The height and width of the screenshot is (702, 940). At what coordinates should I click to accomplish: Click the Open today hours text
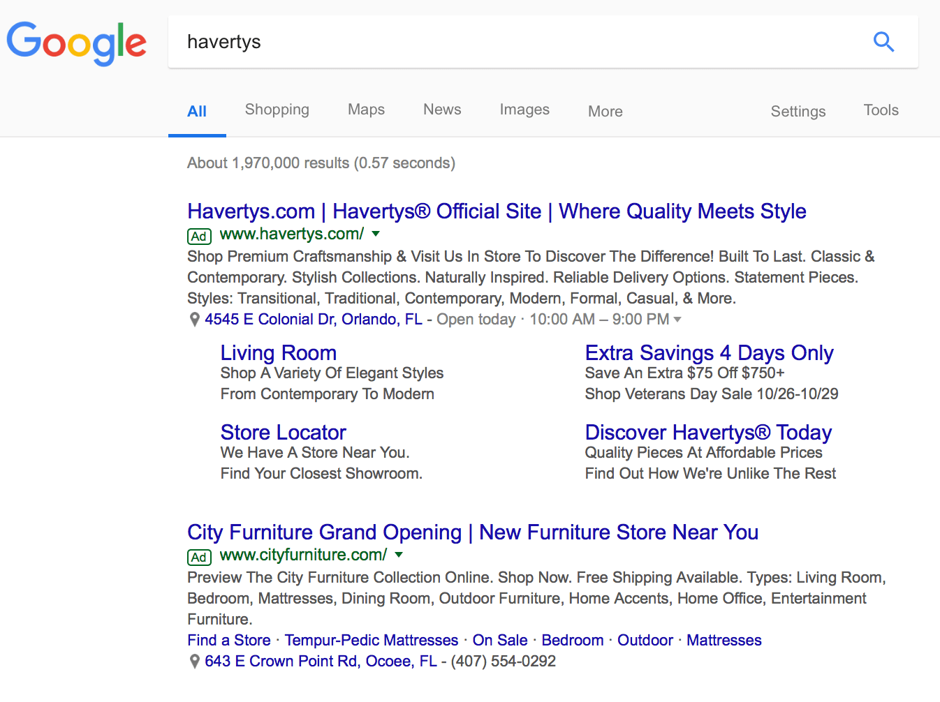553,320
